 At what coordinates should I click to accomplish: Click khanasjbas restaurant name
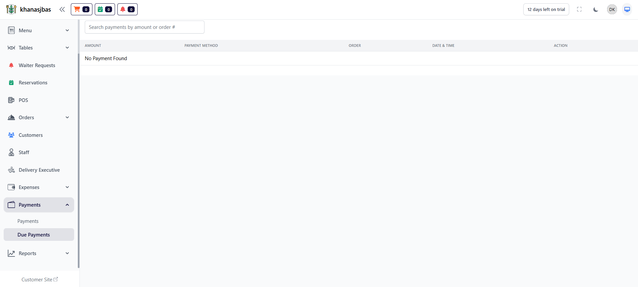click(36, 9)
